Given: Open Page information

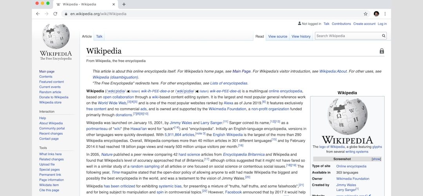Looking at the screenshot, I should click(x=52, y=180).
